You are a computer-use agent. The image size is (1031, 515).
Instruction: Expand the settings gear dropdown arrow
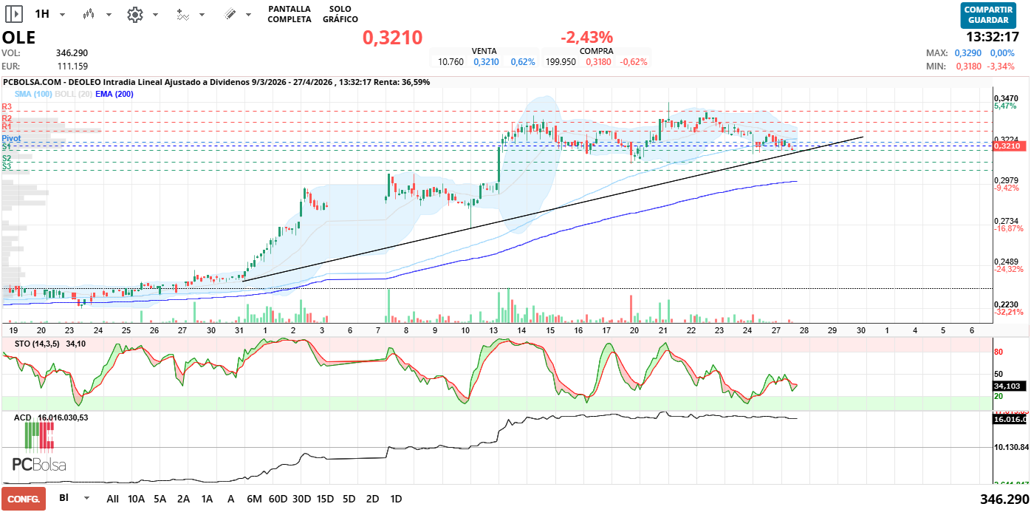[x=155, y=15]
